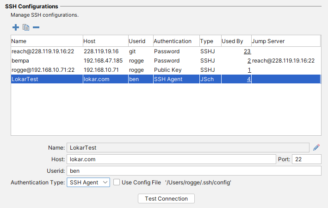Click the Used By count for bempa

tap(249, 61)
